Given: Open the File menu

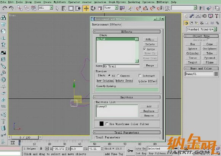Looking at the screenshot, I should point(3,2).
